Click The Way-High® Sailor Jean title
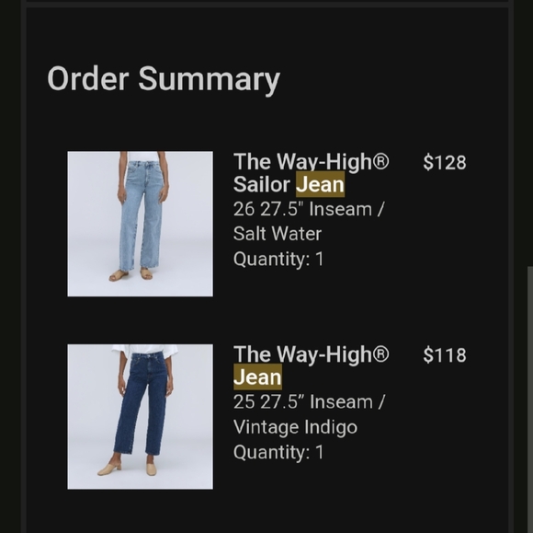Viewport: 533px width, 533px height. (x=311, y=173)
